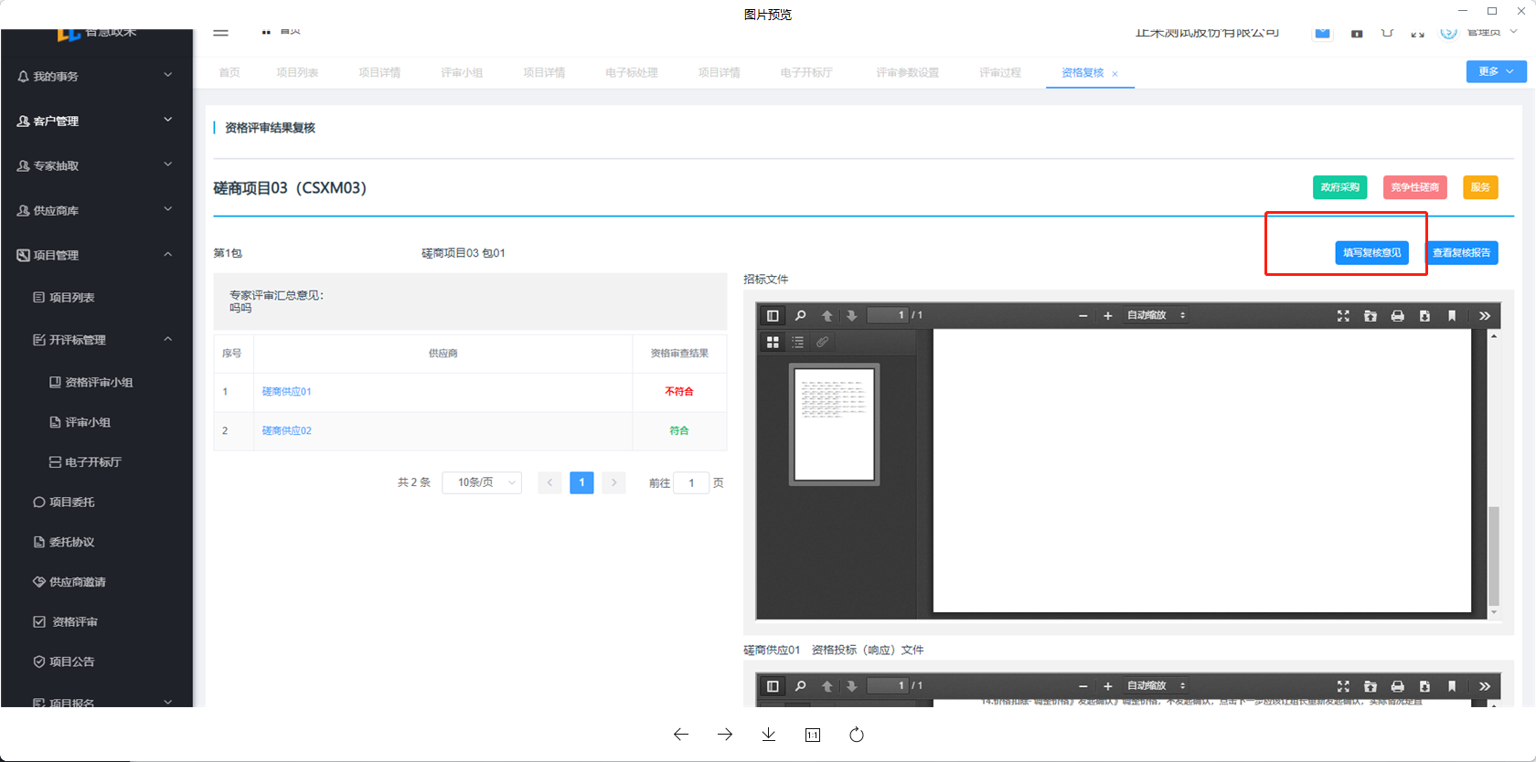
Task: Show document outline in 招标文件 sidebar
Action: (797, 342)
